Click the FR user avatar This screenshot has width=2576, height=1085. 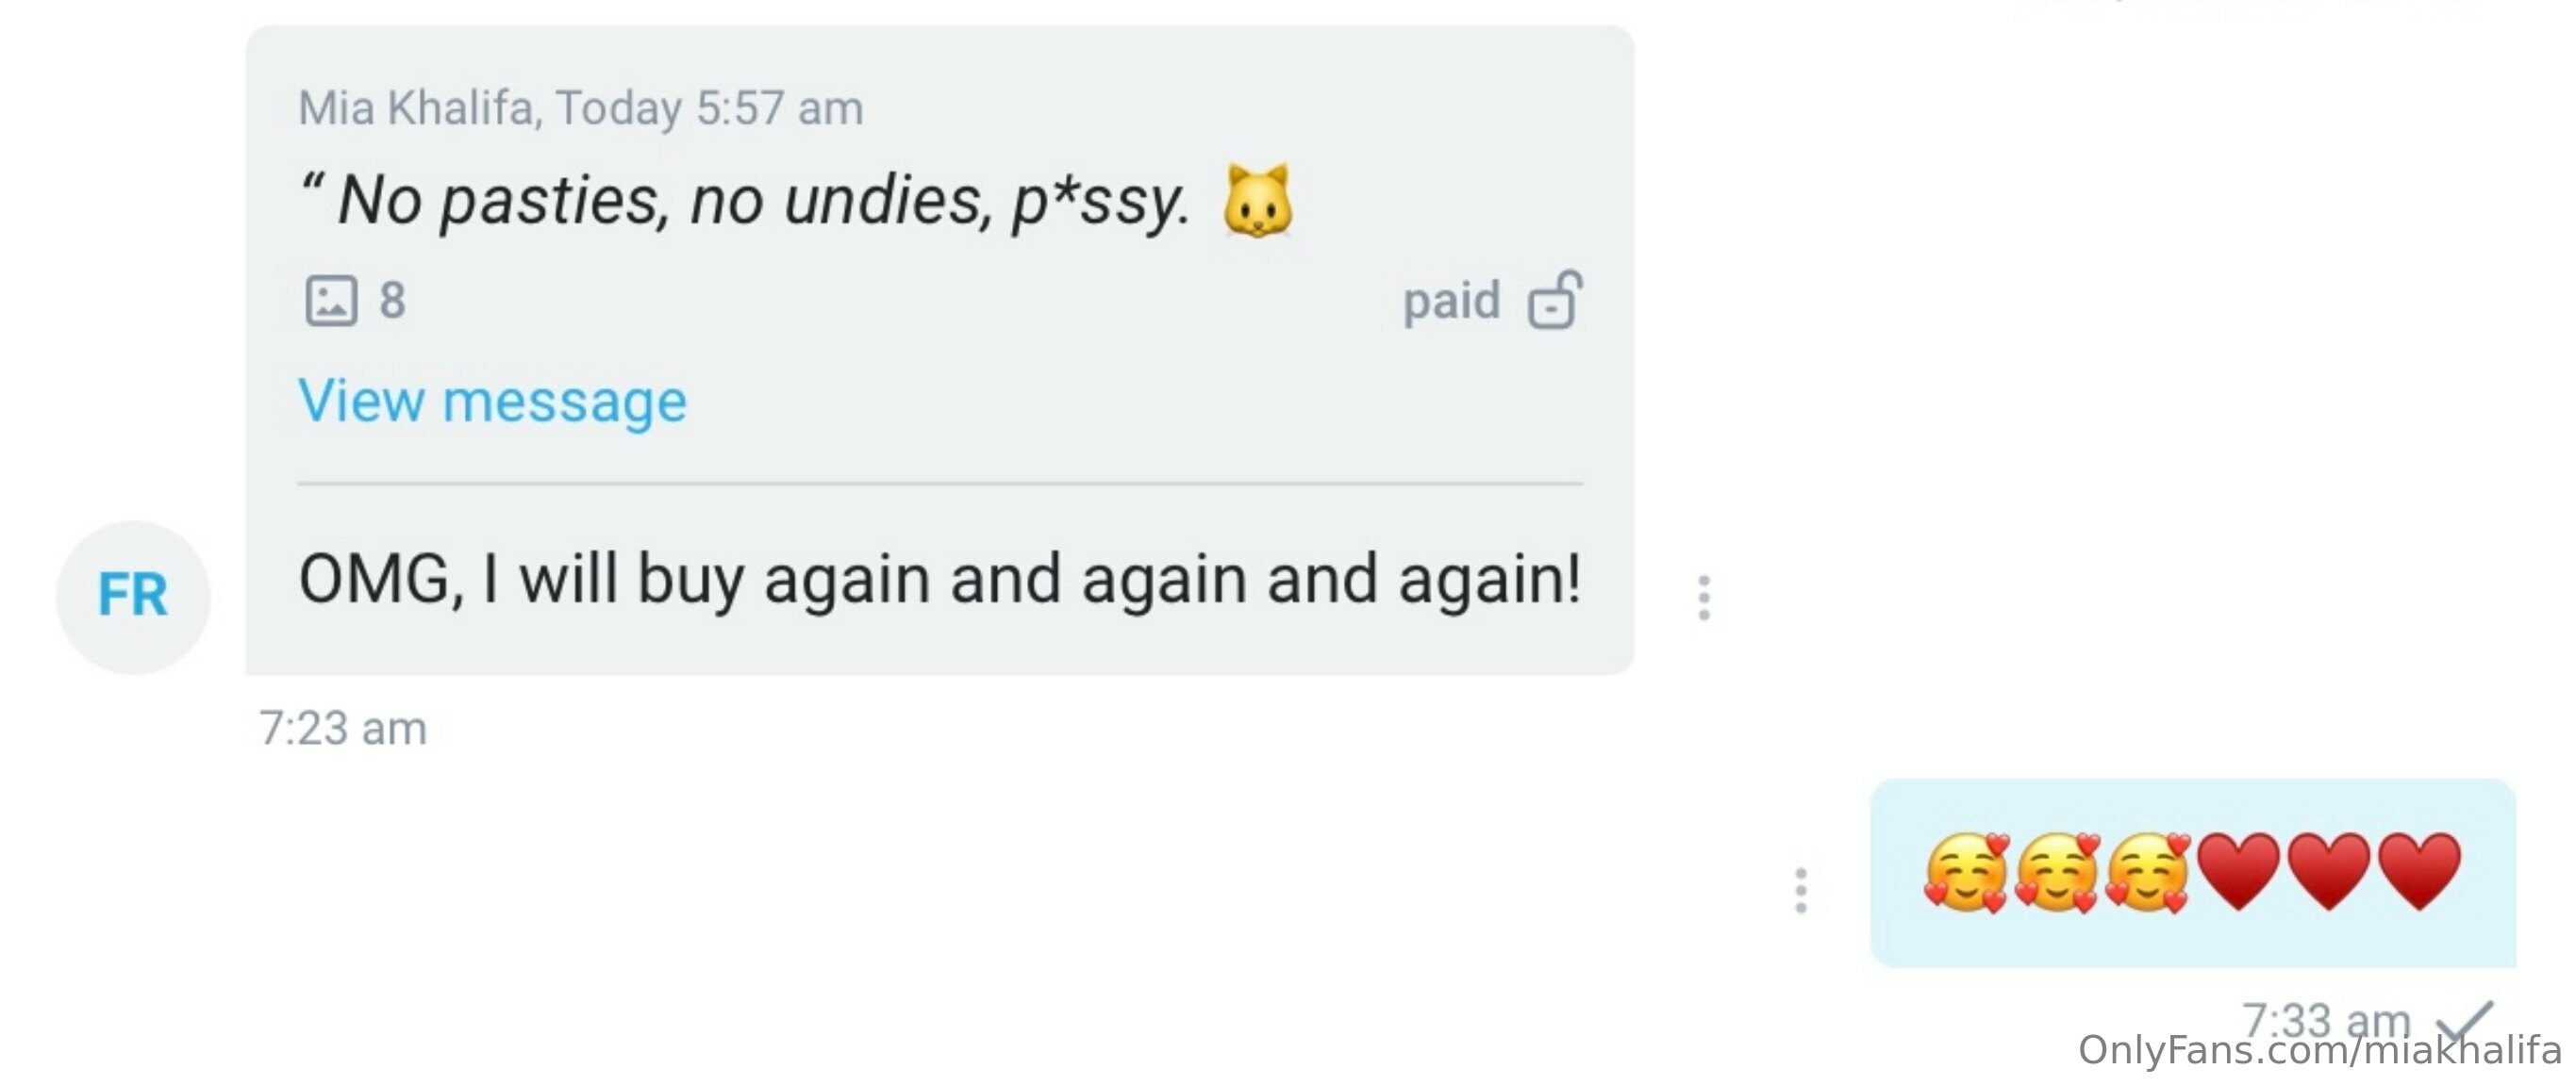pos(133,597)
